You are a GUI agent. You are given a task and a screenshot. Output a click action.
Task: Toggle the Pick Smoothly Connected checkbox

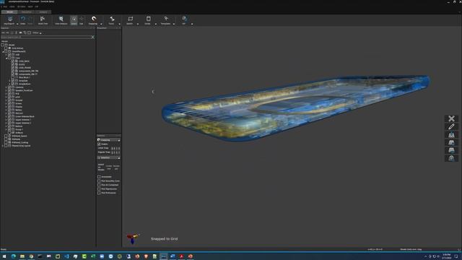click(x=99, y=181)
